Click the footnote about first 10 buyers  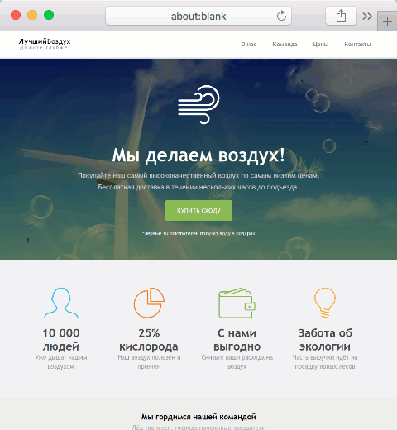tap(198, 233)
